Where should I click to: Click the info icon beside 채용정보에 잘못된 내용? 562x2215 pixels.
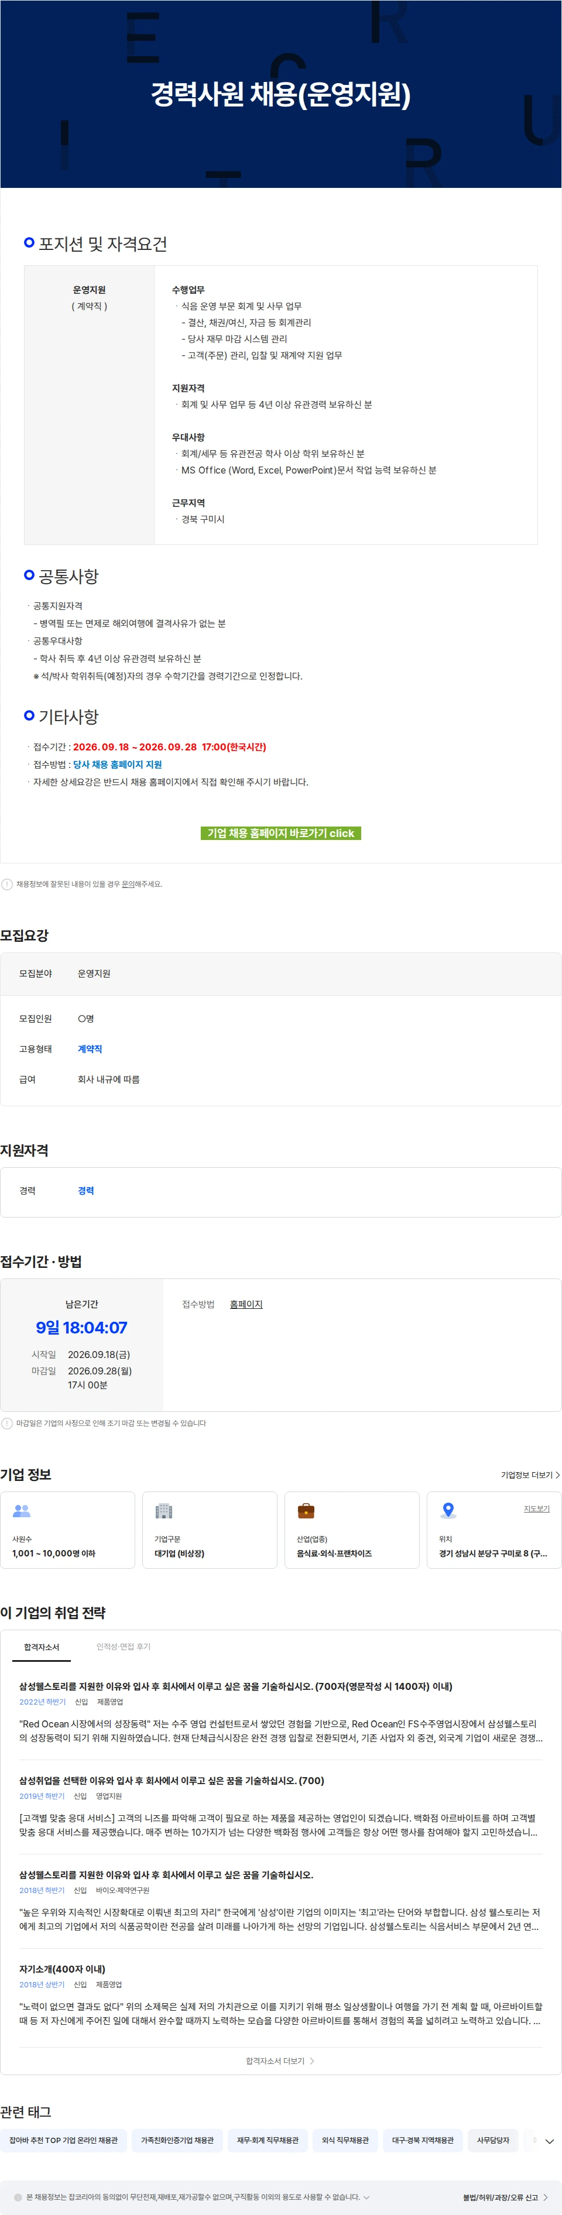click(7, 884)
